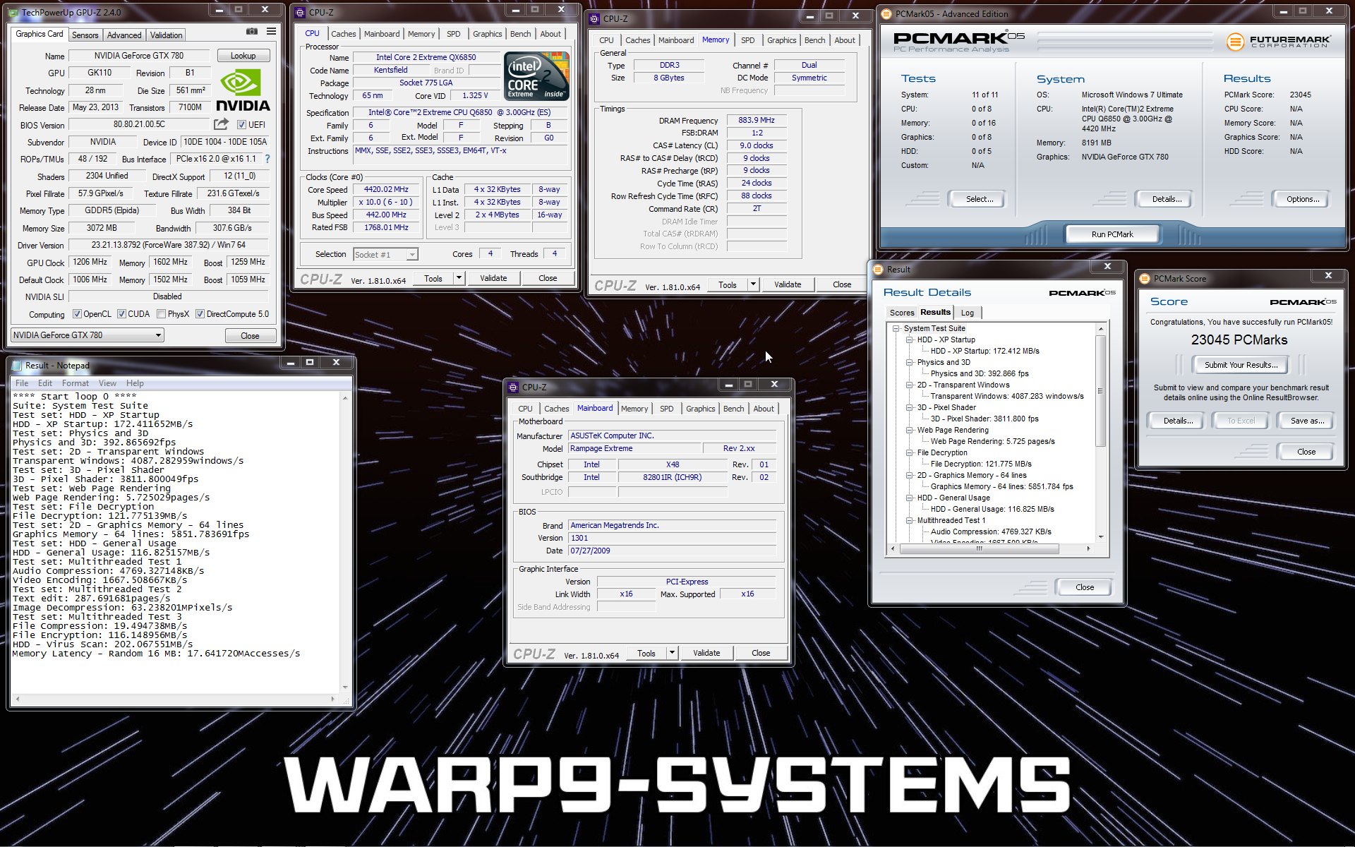Click the Result tree horizontal scrollbar
The image size is (1355, 847).
[979, 548]
